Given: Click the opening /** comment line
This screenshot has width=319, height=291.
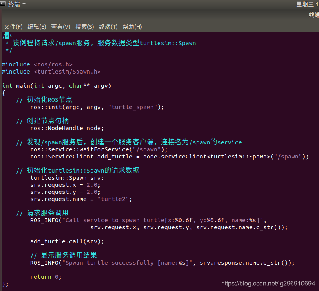Looking at the screenshot, I should [x=7, y=36].
